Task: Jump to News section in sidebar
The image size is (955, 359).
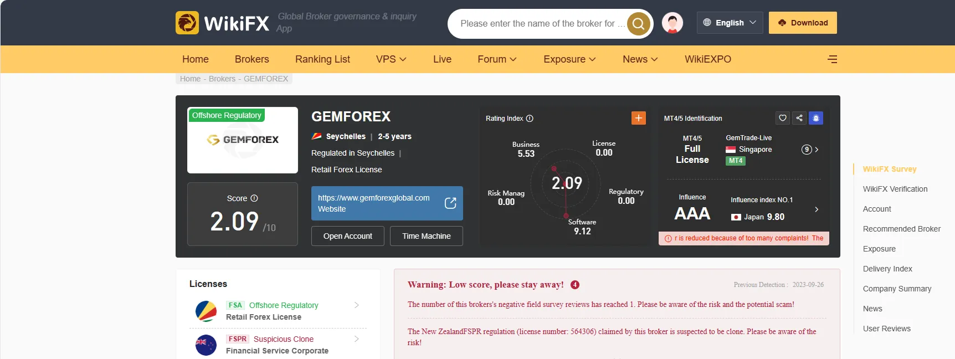Action: (x=872, y=309)
